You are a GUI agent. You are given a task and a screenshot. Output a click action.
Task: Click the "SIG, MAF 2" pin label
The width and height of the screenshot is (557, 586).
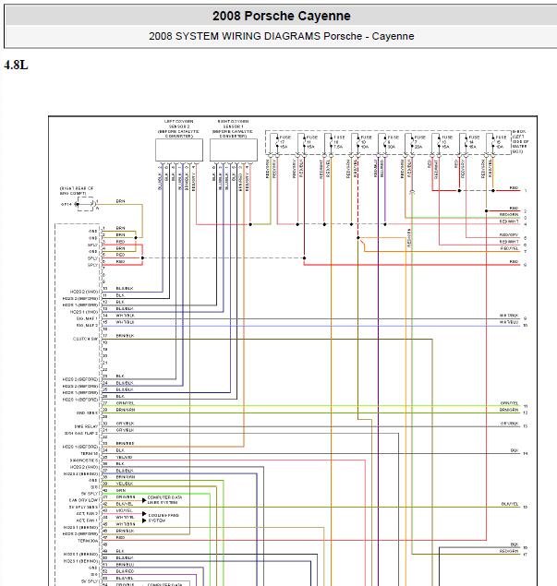coord(87,326)
